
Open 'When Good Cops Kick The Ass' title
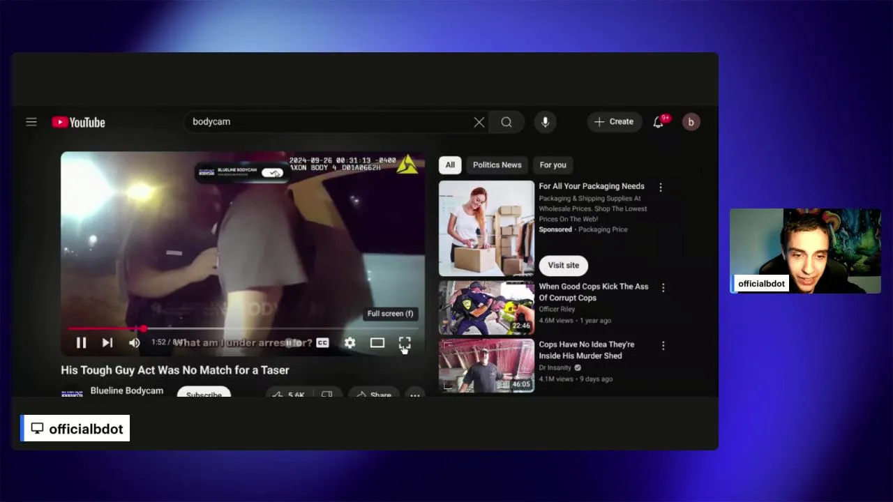click(x=594, y=292)
